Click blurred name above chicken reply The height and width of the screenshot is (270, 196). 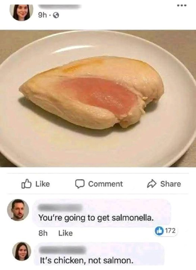point(63,250)
